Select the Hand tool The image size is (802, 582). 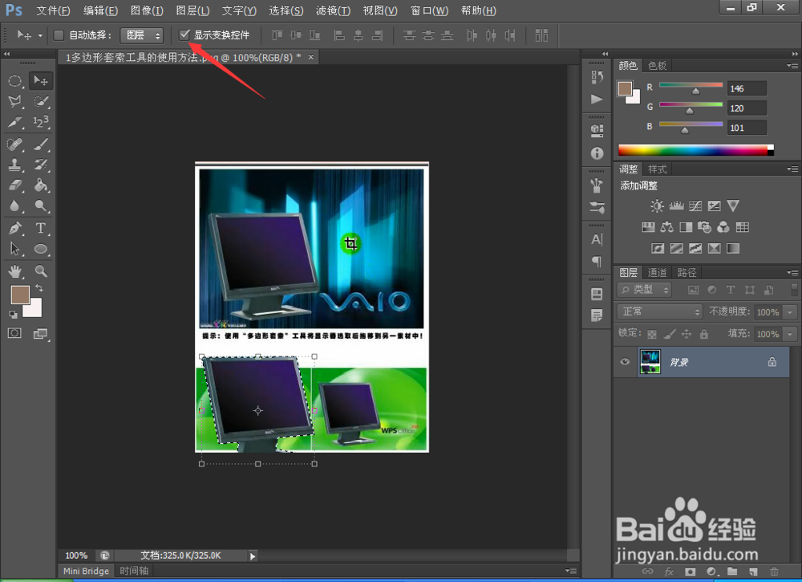pyautogui.click(x=14, y=271)
